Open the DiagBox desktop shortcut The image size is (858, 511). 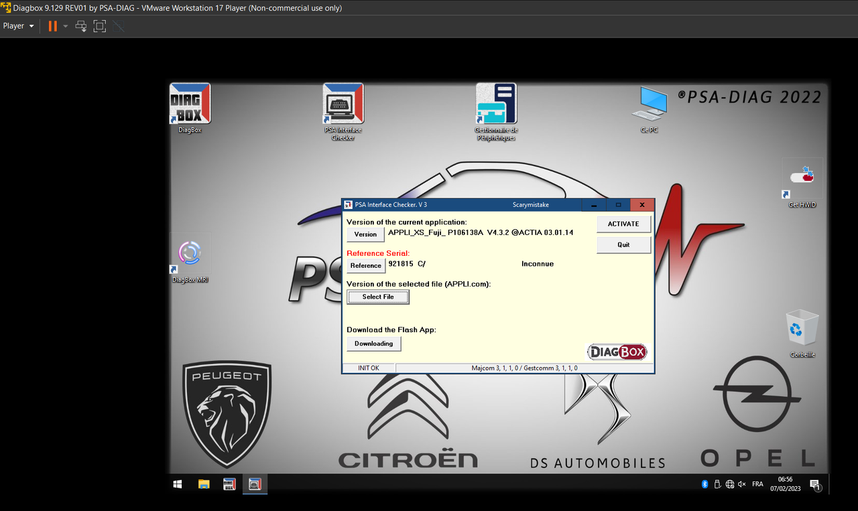pos(190,108)
